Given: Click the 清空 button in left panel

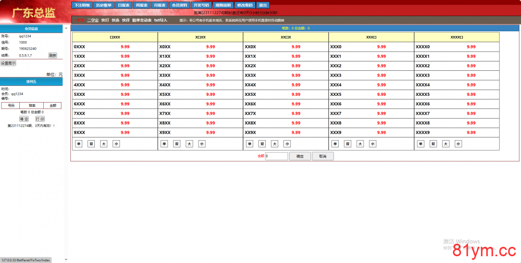Looking at the screenshot, I should pos(24,119).
